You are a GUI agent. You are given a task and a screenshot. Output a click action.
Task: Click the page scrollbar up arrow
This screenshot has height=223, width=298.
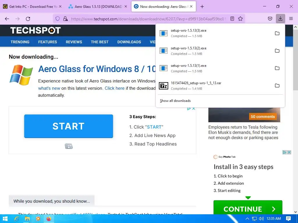(x=296, y=27)
